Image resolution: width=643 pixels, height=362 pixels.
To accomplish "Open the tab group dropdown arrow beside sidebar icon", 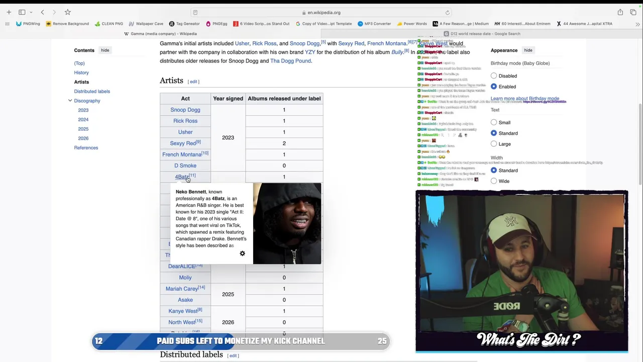I will [x=31, y=12].
